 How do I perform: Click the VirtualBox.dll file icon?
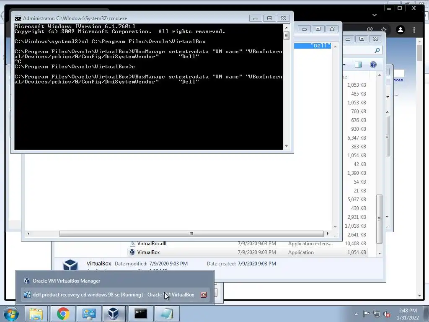pos(132,244)
